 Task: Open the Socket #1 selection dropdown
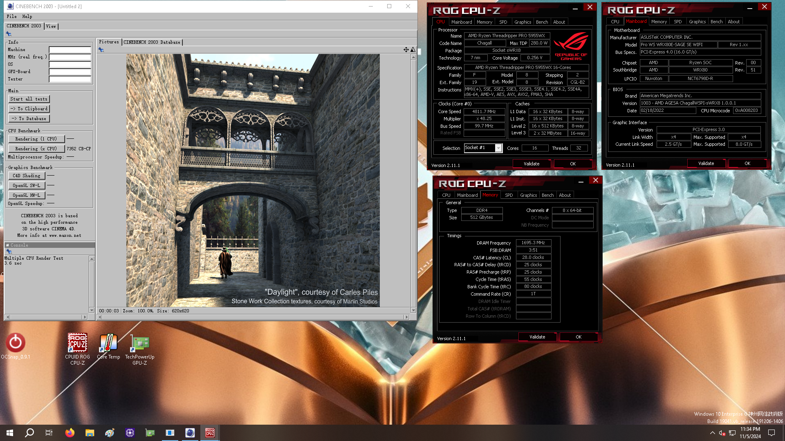pyautogui.click(x=498, y=148)
